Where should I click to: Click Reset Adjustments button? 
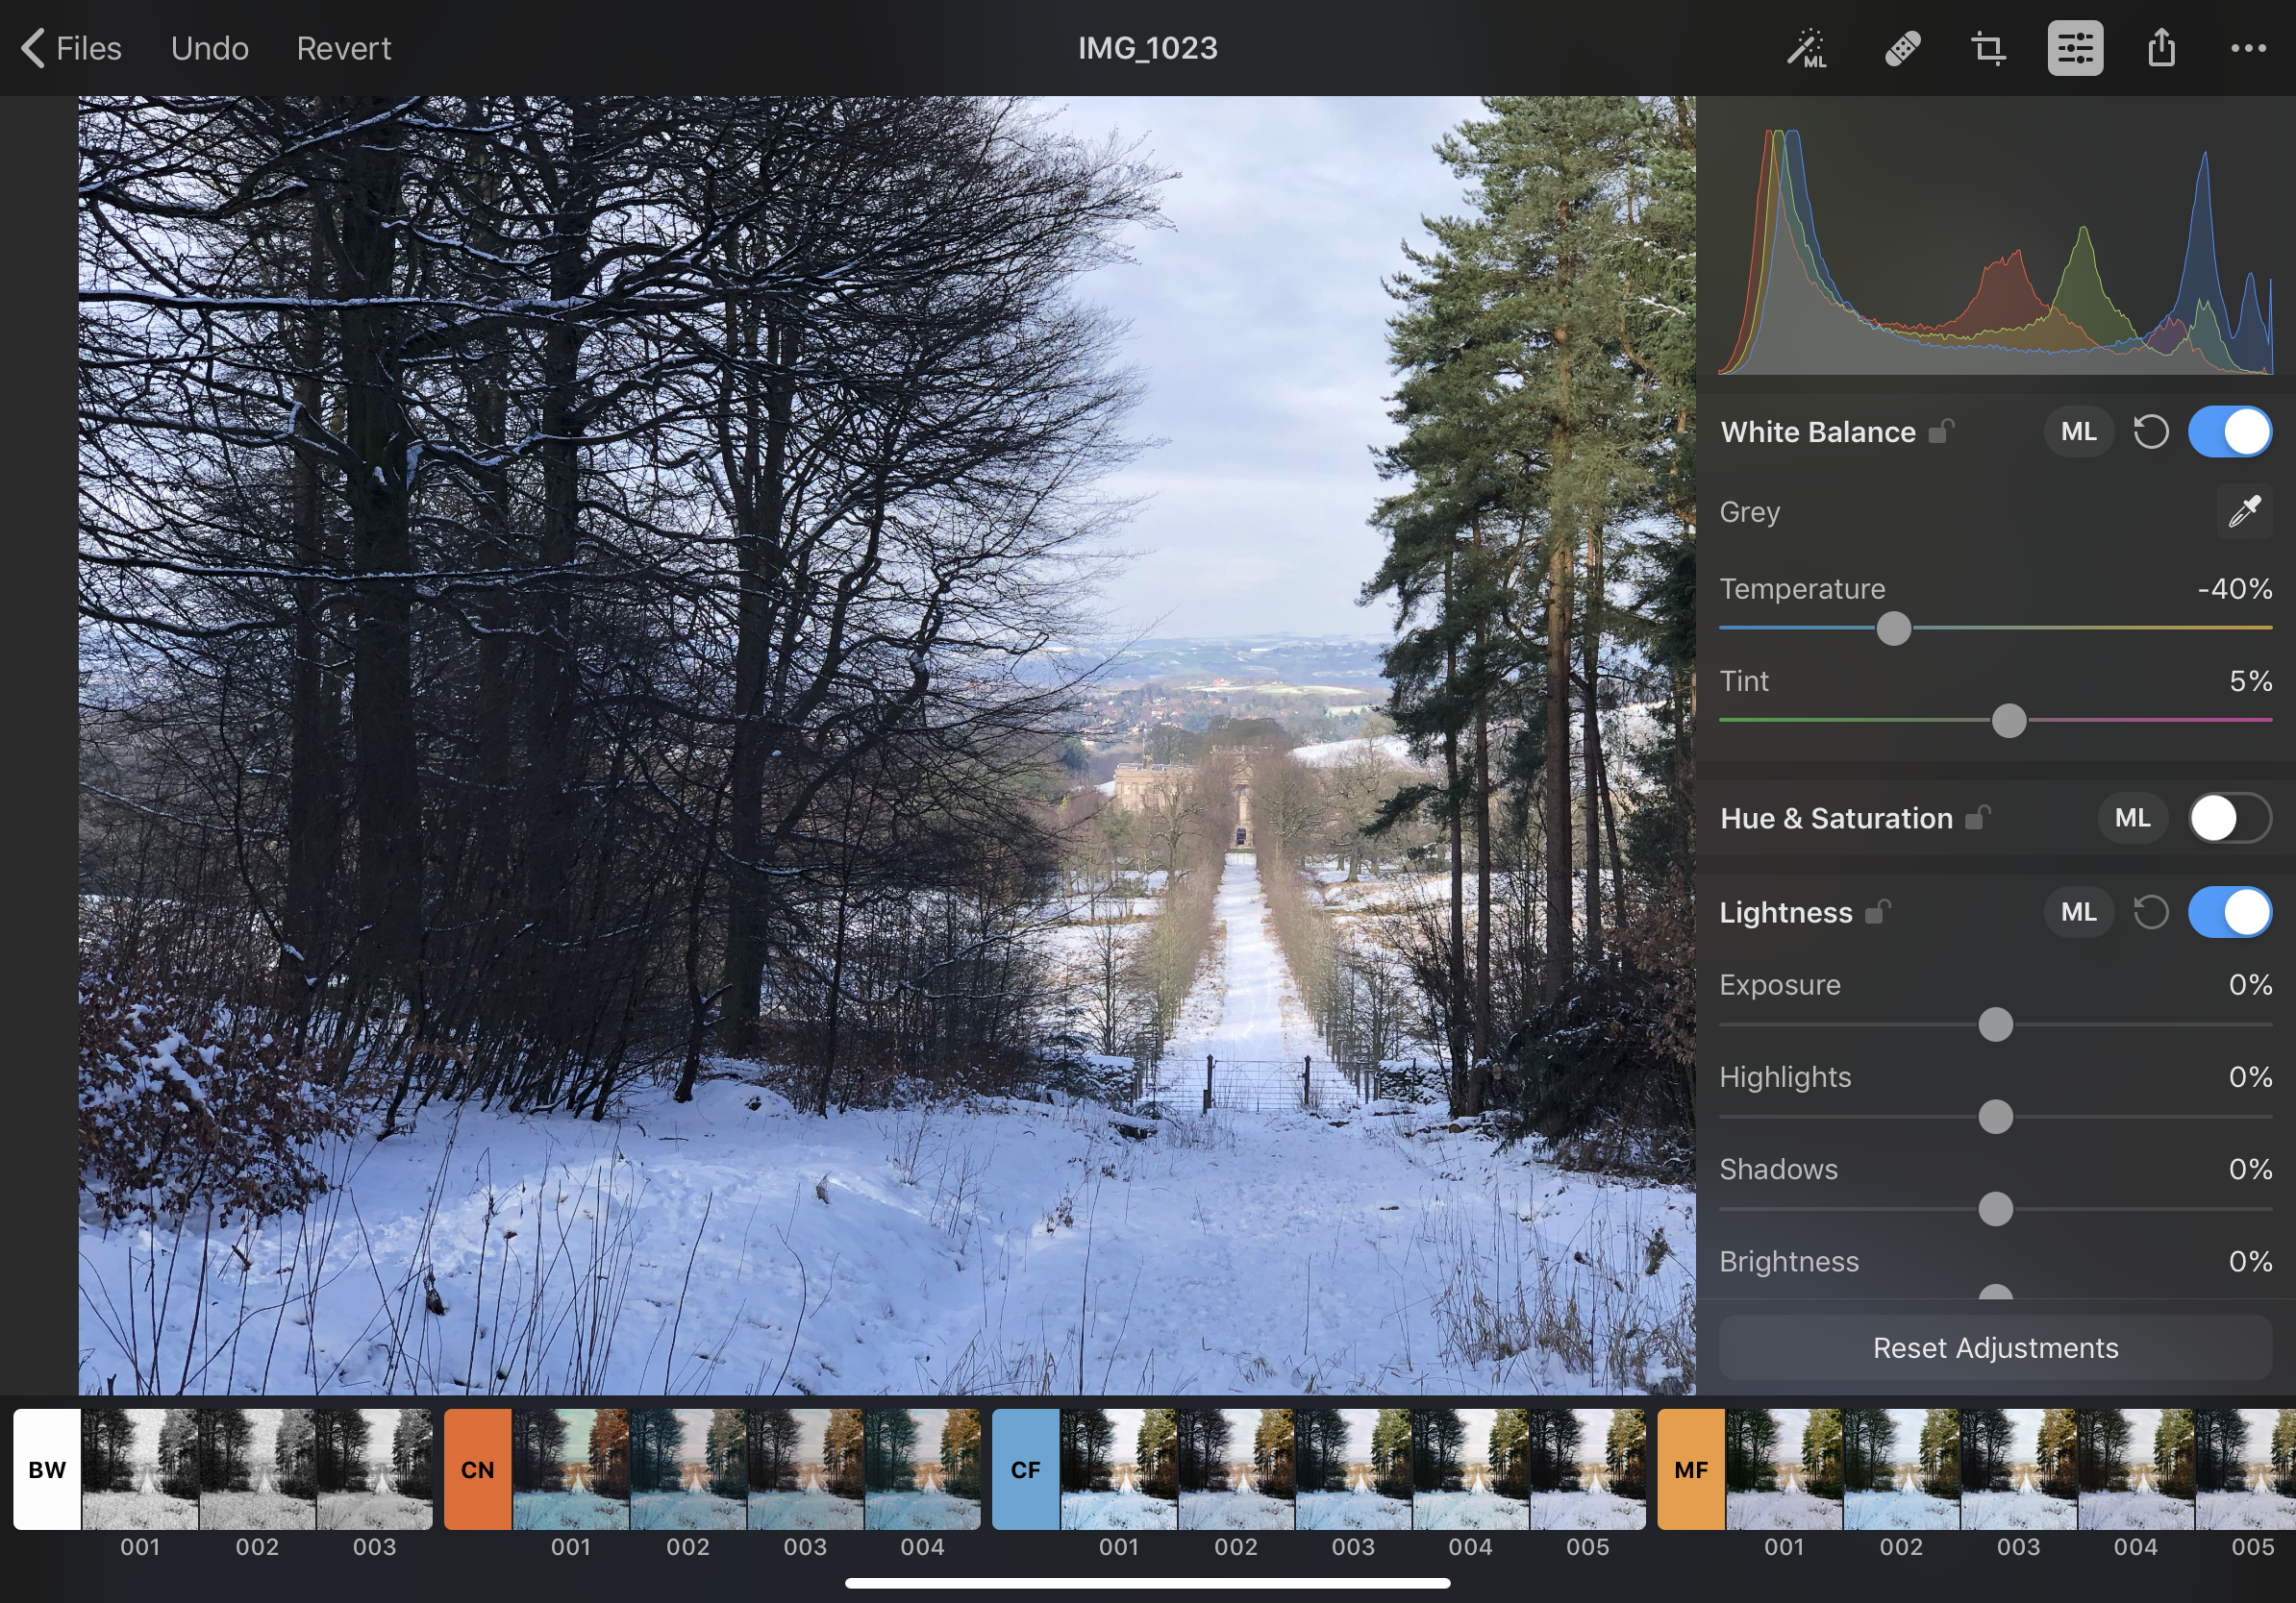[x=1995, y=1347]
